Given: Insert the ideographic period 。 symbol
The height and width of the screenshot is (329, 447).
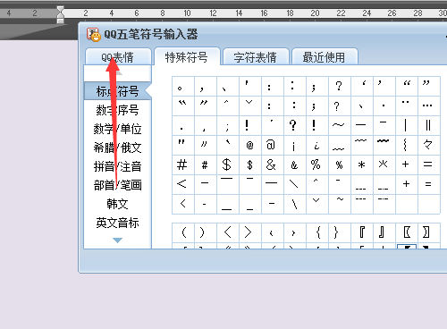Looking at the screenshot, I should 183,86.
